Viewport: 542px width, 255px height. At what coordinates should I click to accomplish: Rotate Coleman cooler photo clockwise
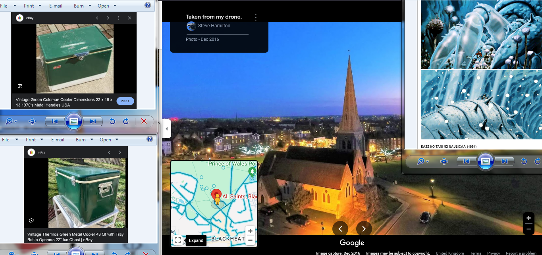(x=126, y=122)
